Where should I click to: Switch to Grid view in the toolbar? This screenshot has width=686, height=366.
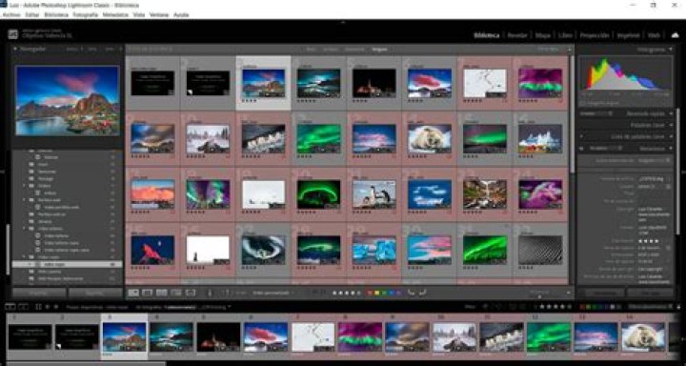coord(133,293)
